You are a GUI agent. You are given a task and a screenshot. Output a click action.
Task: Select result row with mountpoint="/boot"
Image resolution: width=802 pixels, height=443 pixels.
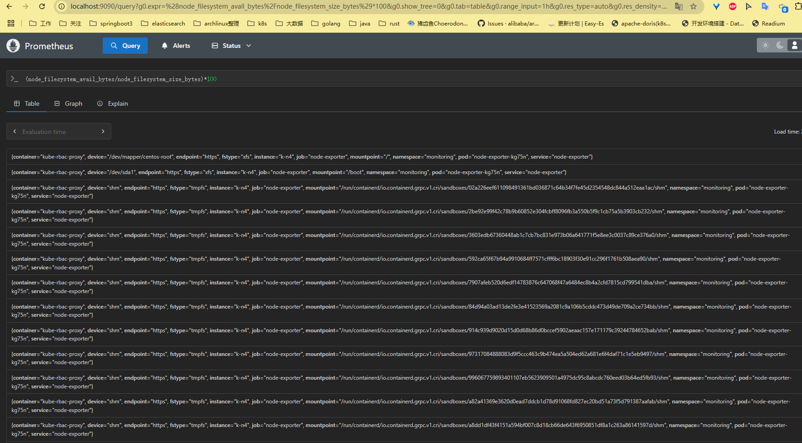(404, 172)
